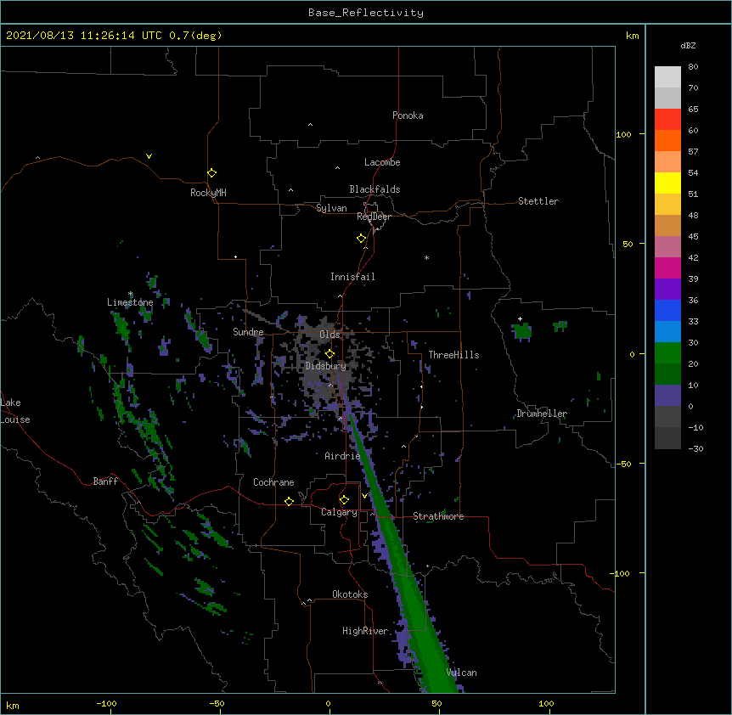Pick the red 65–60 dBZ legend swatch

point(667,120)
